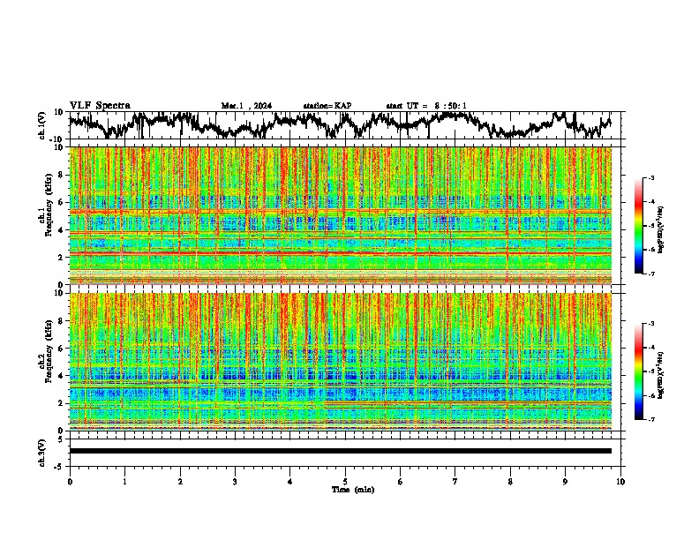Click the "start UT = 8 :50: 1" text
Image resolution: width=699 pixels, height=540 pixels.
point(426,106)
